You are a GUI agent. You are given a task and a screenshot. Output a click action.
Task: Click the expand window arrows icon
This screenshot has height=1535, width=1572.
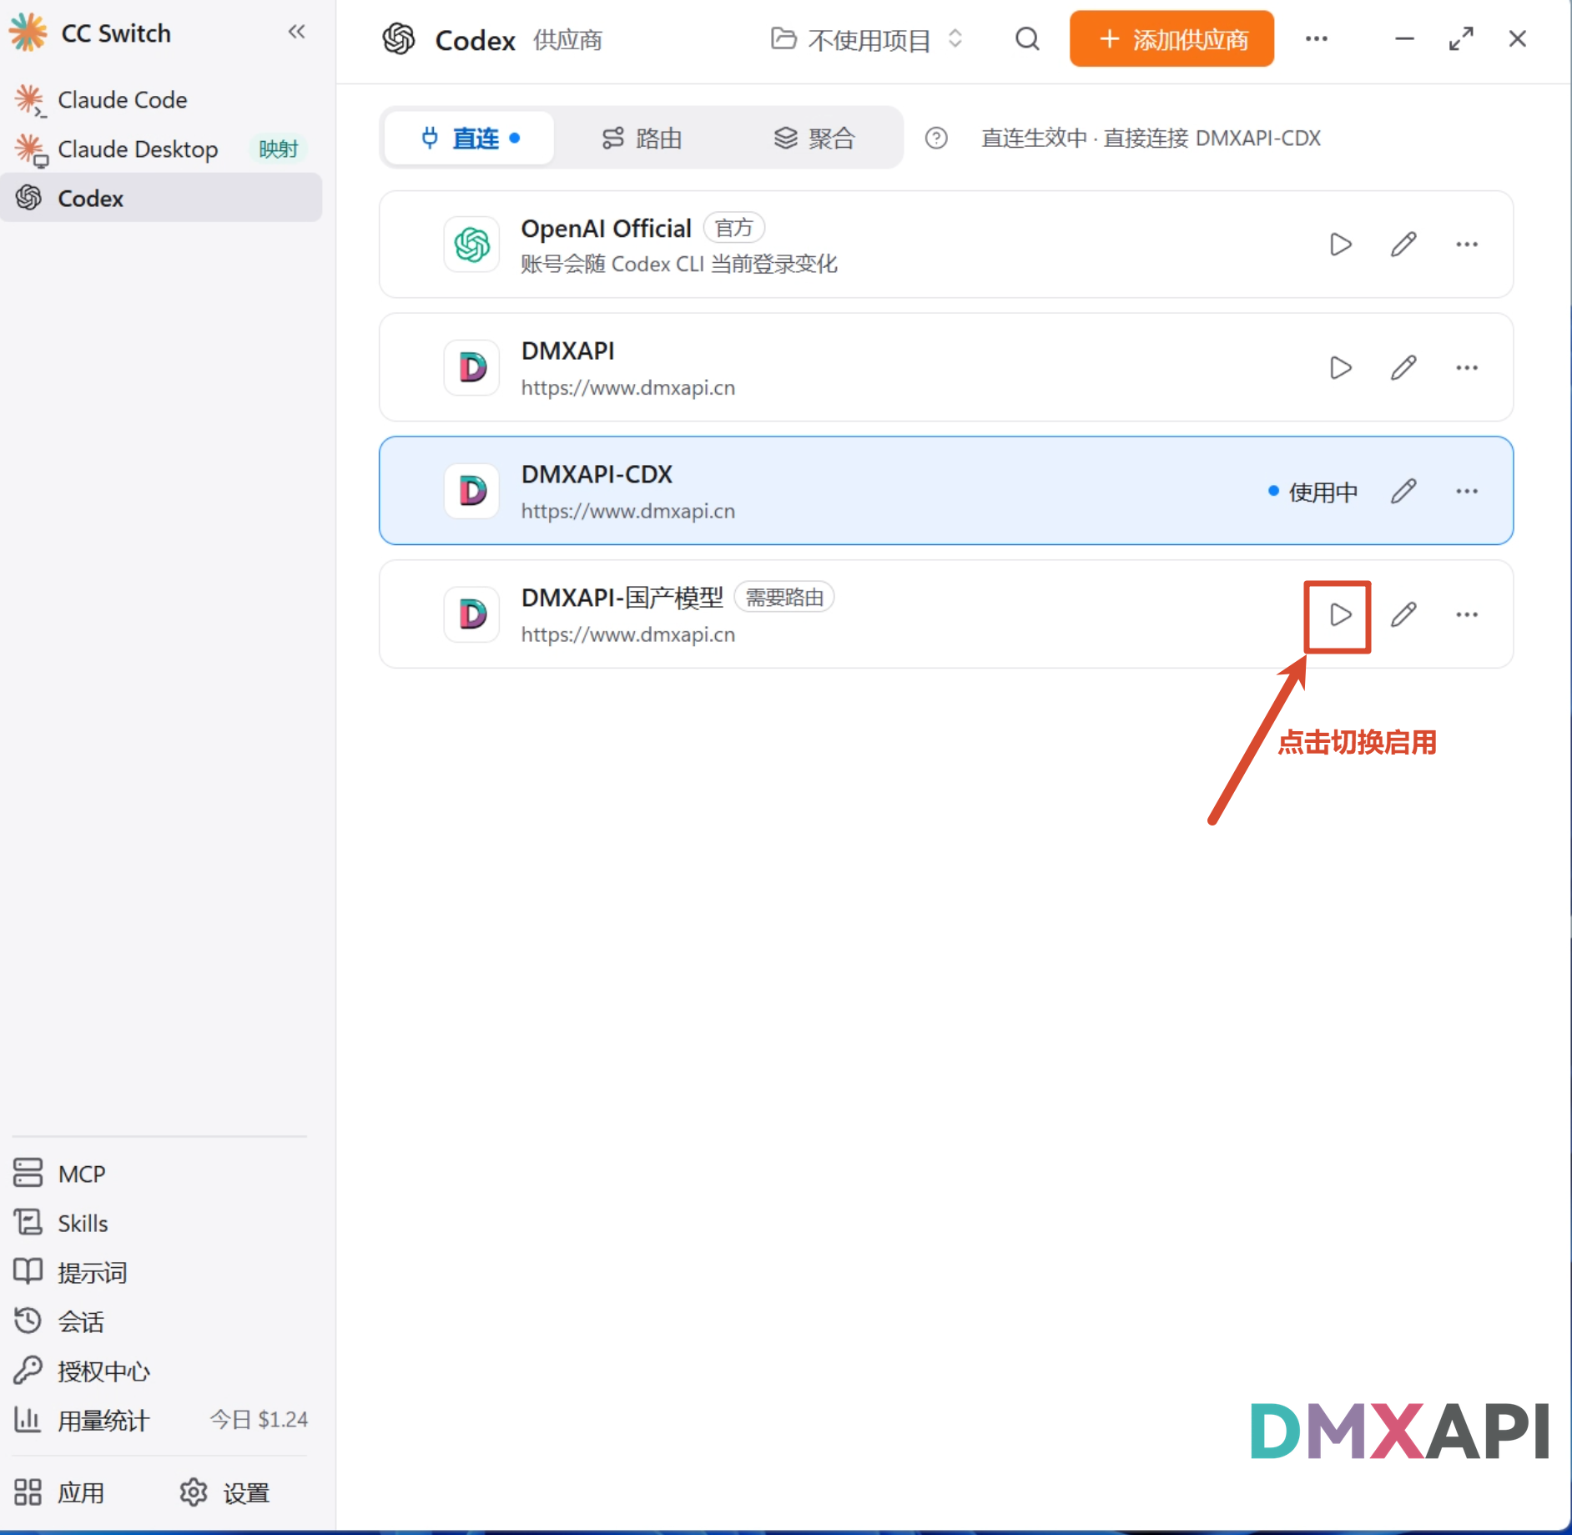[1461, 39]
